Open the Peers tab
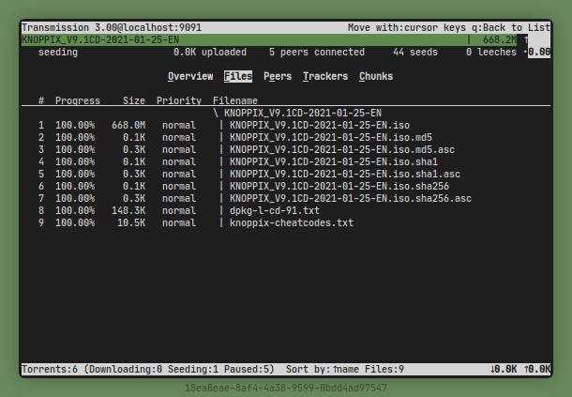 277,76
